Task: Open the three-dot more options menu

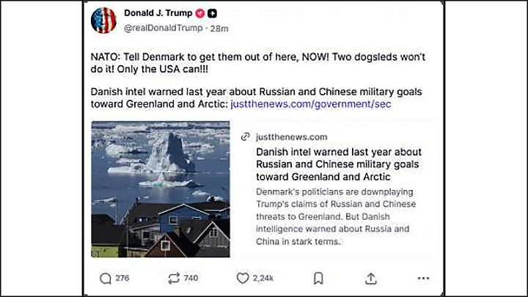Action: point(423,279)
